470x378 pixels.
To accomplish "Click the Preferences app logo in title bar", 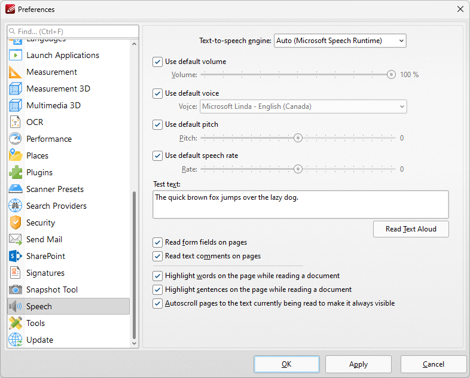I will tap(10, 10).
